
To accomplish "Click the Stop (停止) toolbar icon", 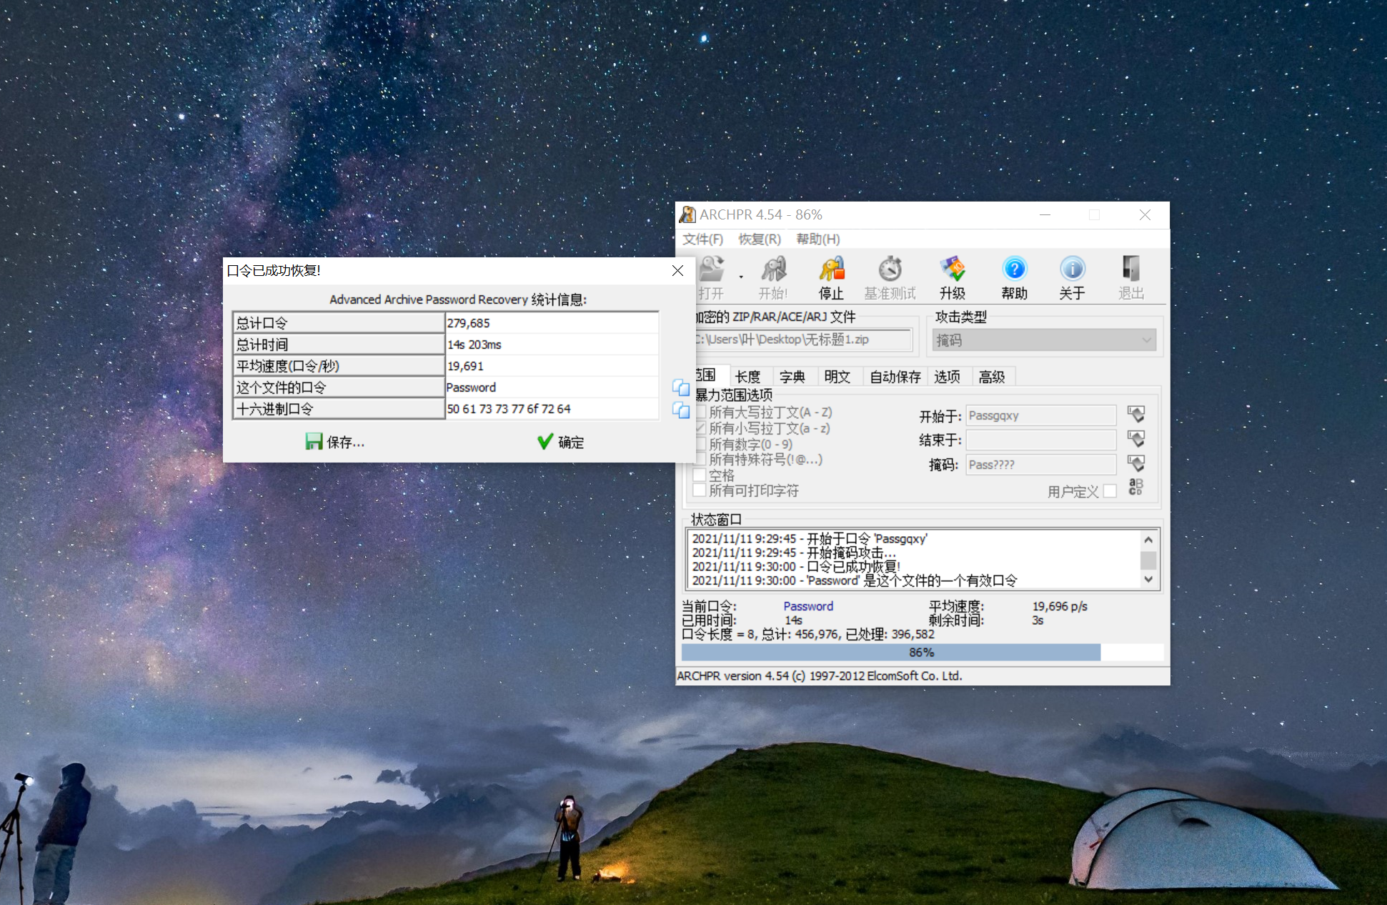I will tap(831, 277).
